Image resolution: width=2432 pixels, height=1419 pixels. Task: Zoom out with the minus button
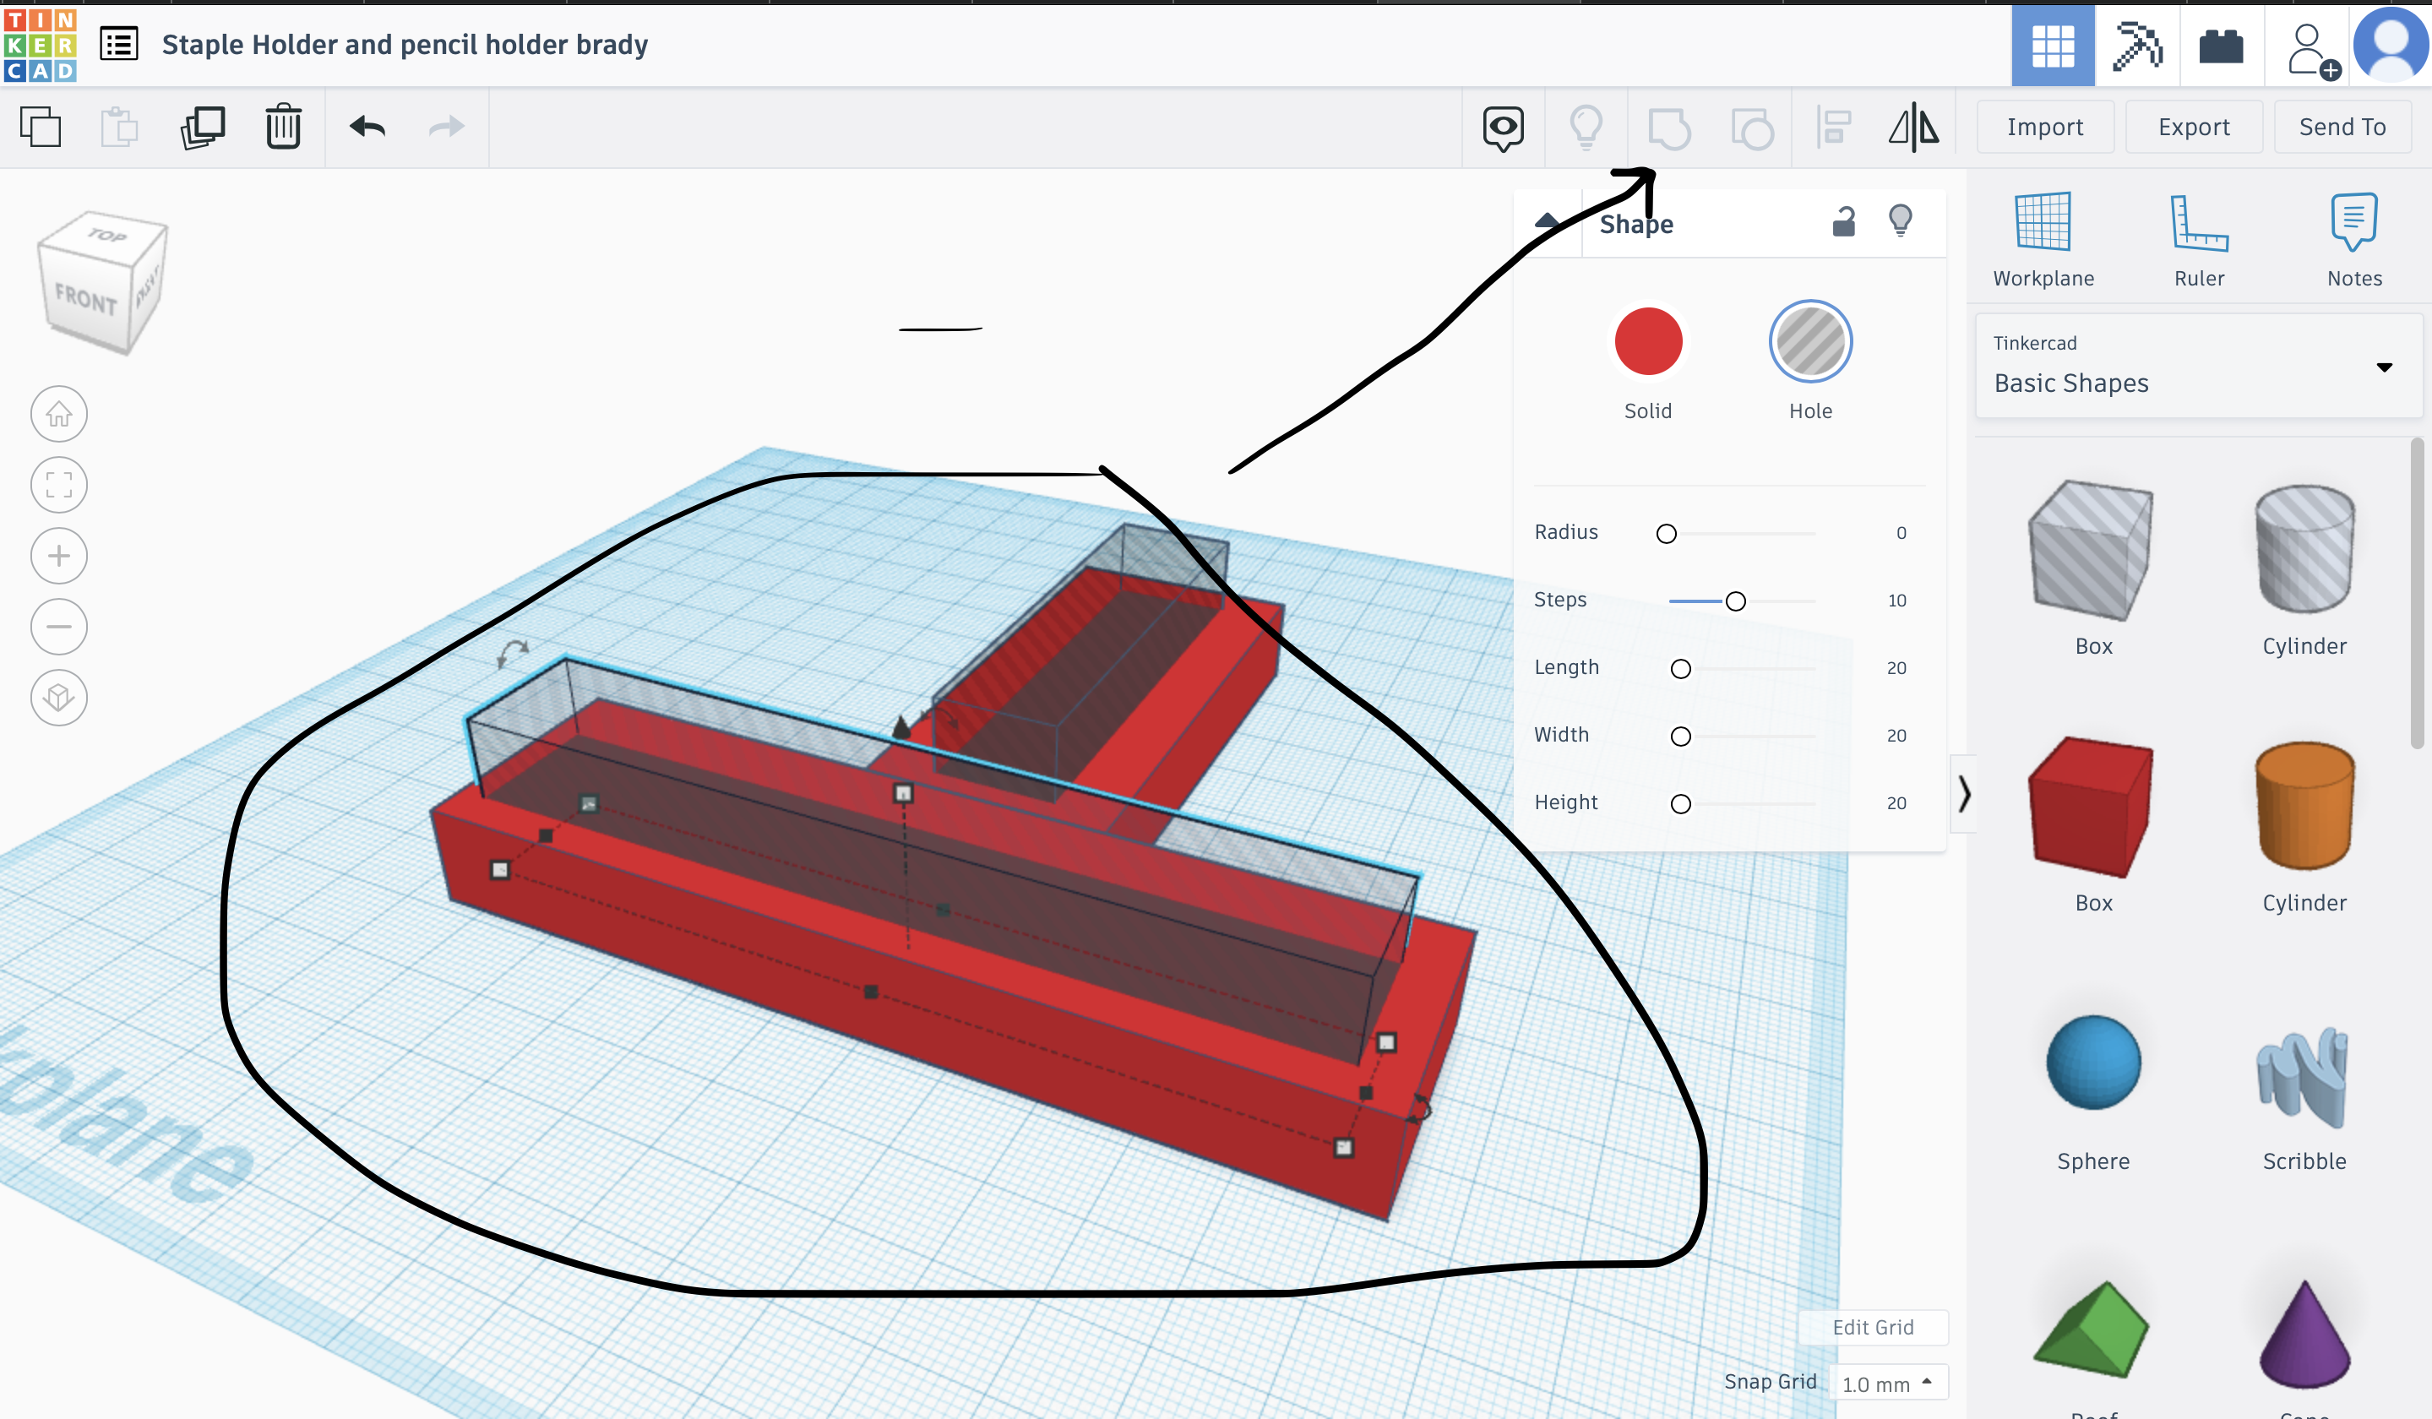point(59,626)
